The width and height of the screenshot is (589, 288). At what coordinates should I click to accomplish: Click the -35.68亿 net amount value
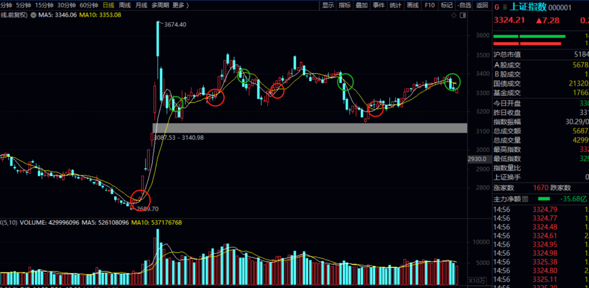point(573,199)
